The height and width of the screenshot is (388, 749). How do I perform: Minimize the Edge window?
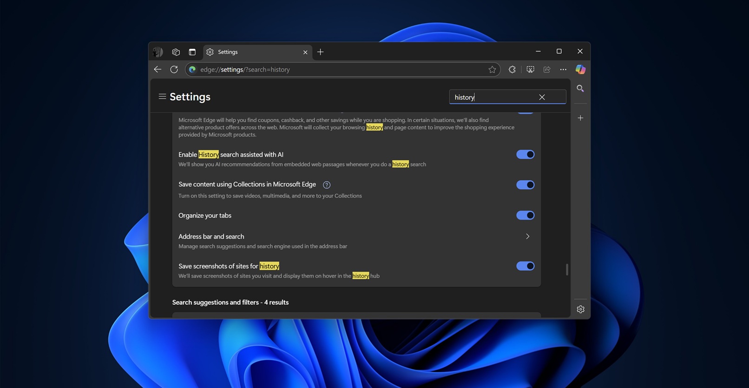(538, 51)
